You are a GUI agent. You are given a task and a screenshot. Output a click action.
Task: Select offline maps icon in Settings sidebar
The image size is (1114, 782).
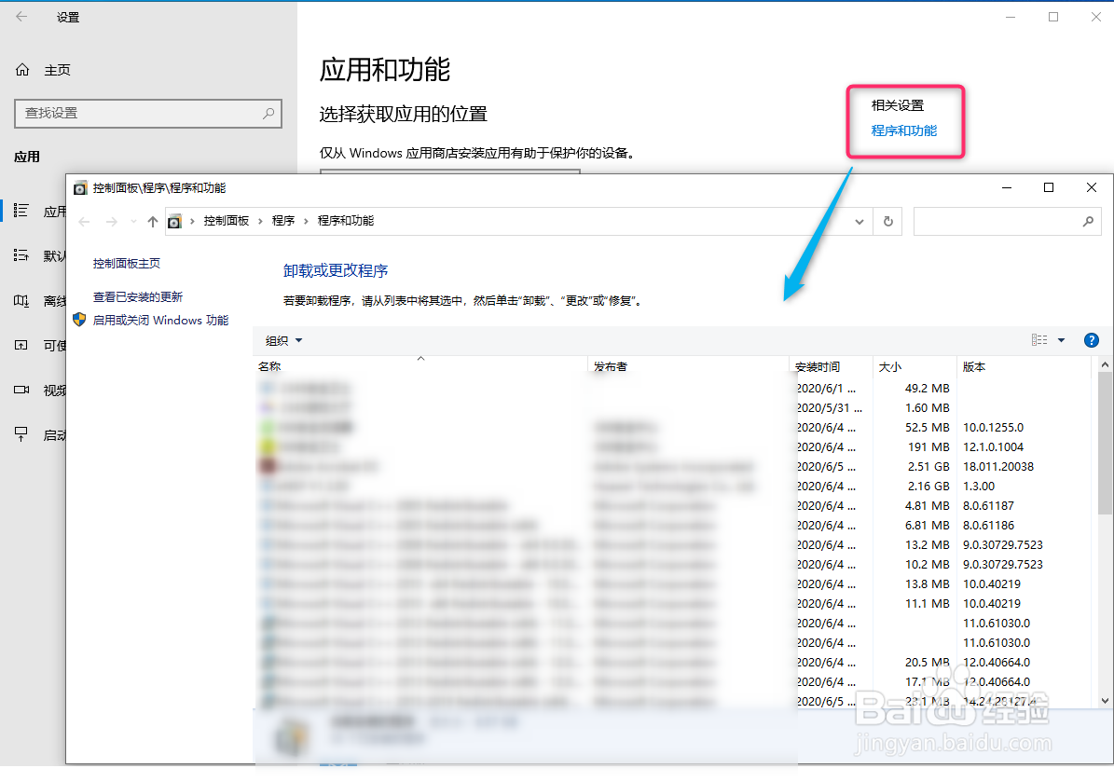coord(21,300)
